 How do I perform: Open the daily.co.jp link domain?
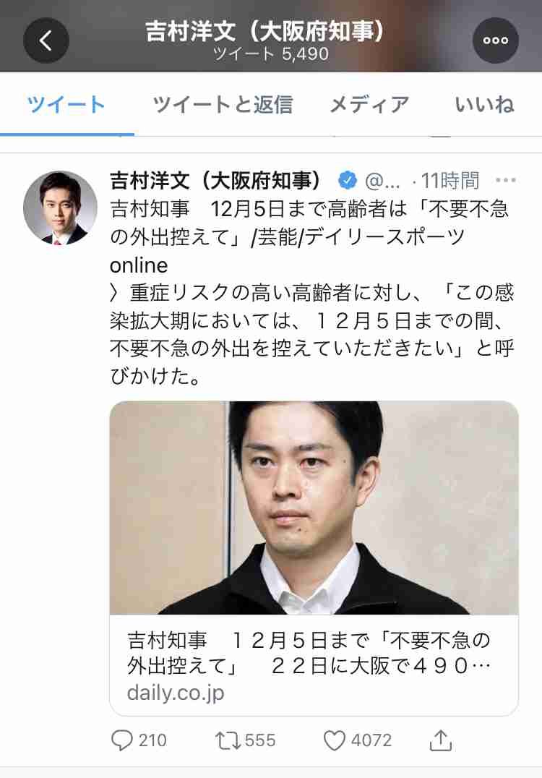[x=176, y=693]
